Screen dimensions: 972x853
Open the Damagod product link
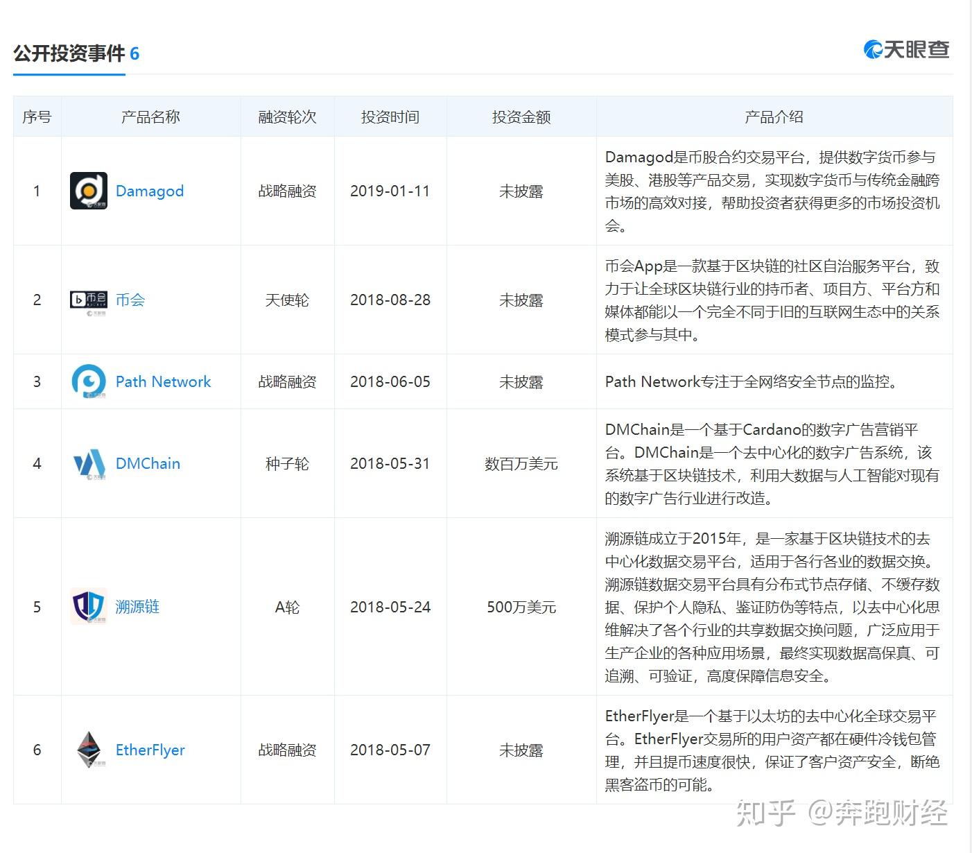coord(150,191)
